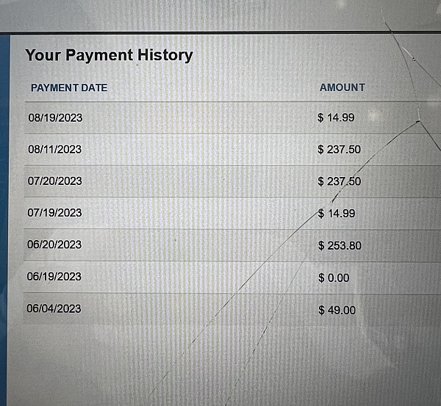Click the $ 0.00 payment amount
This screenshot has height=406, width=441.
334,278
